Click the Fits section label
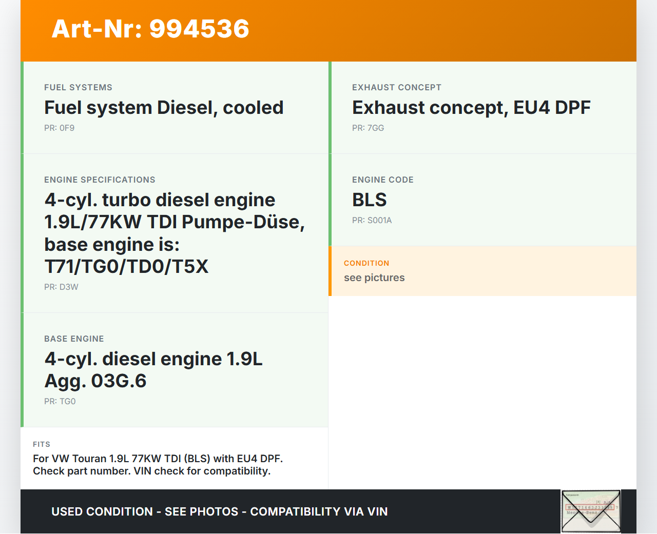Screen dimensions: 657x534 pos(42,444)
